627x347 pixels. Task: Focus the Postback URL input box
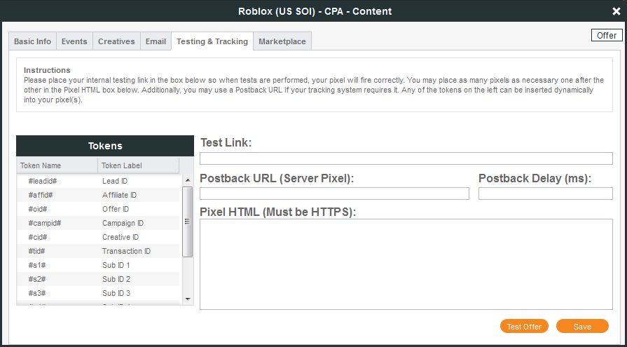click(x=334, y=193)
